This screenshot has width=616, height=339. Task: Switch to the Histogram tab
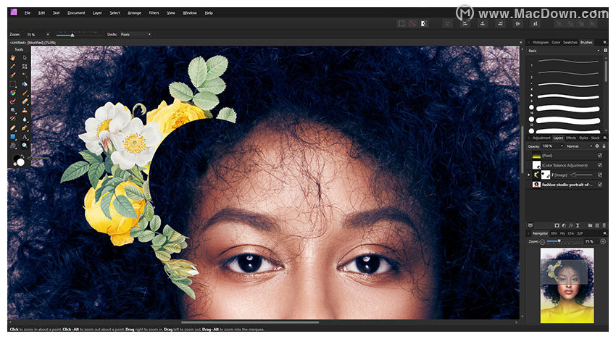click(x=541, y=43)
